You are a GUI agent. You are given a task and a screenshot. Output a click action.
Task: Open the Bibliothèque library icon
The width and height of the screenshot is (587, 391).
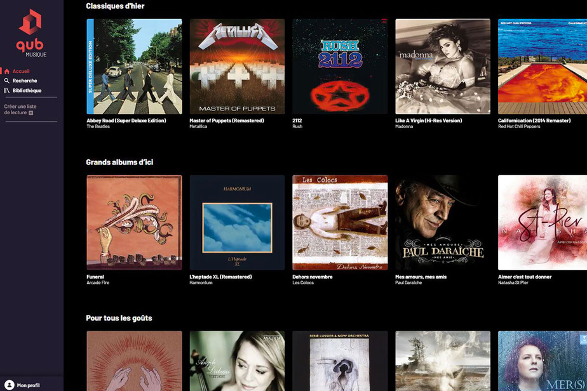point(7,91)
